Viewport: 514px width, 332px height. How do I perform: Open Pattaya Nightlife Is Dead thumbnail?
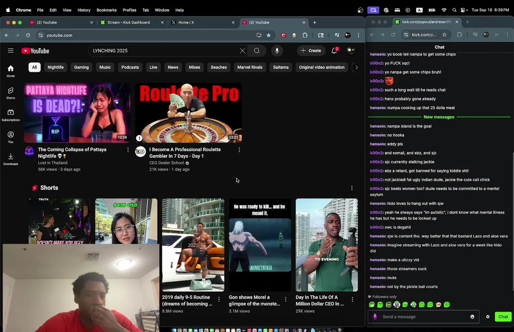pos(77,113)
